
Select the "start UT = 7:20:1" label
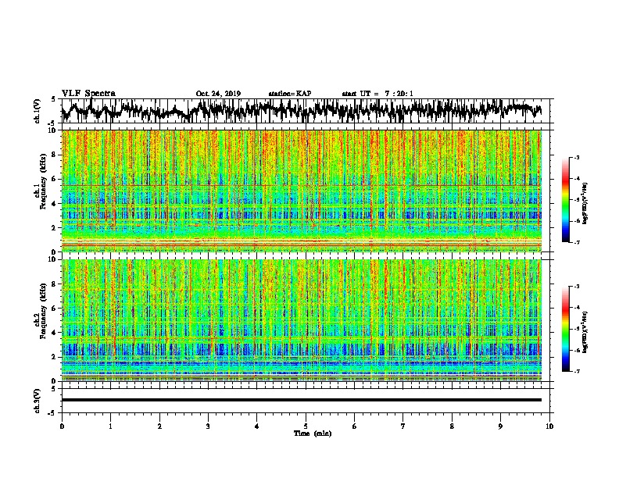point(377,94)
